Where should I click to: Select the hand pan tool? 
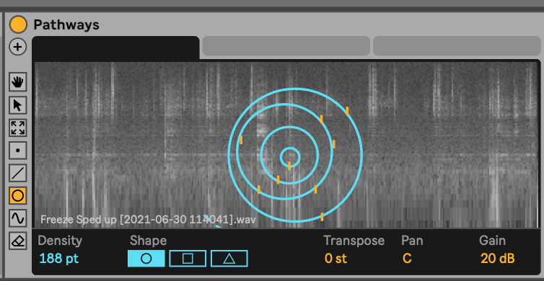coord(18,82)
